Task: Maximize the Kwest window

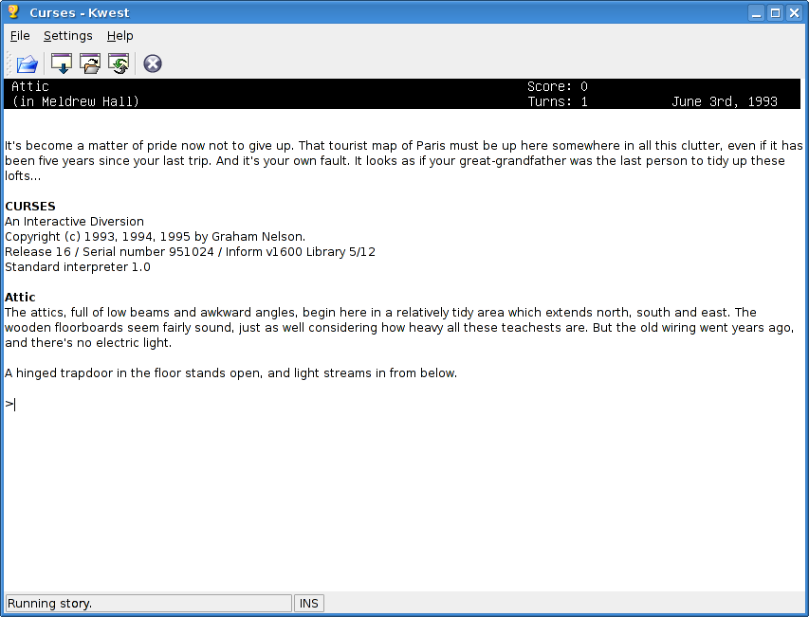Action: coord(775,12)
